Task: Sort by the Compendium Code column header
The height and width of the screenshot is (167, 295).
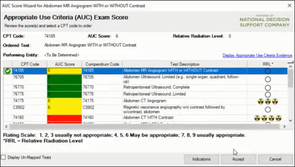Action: (102, 64)
